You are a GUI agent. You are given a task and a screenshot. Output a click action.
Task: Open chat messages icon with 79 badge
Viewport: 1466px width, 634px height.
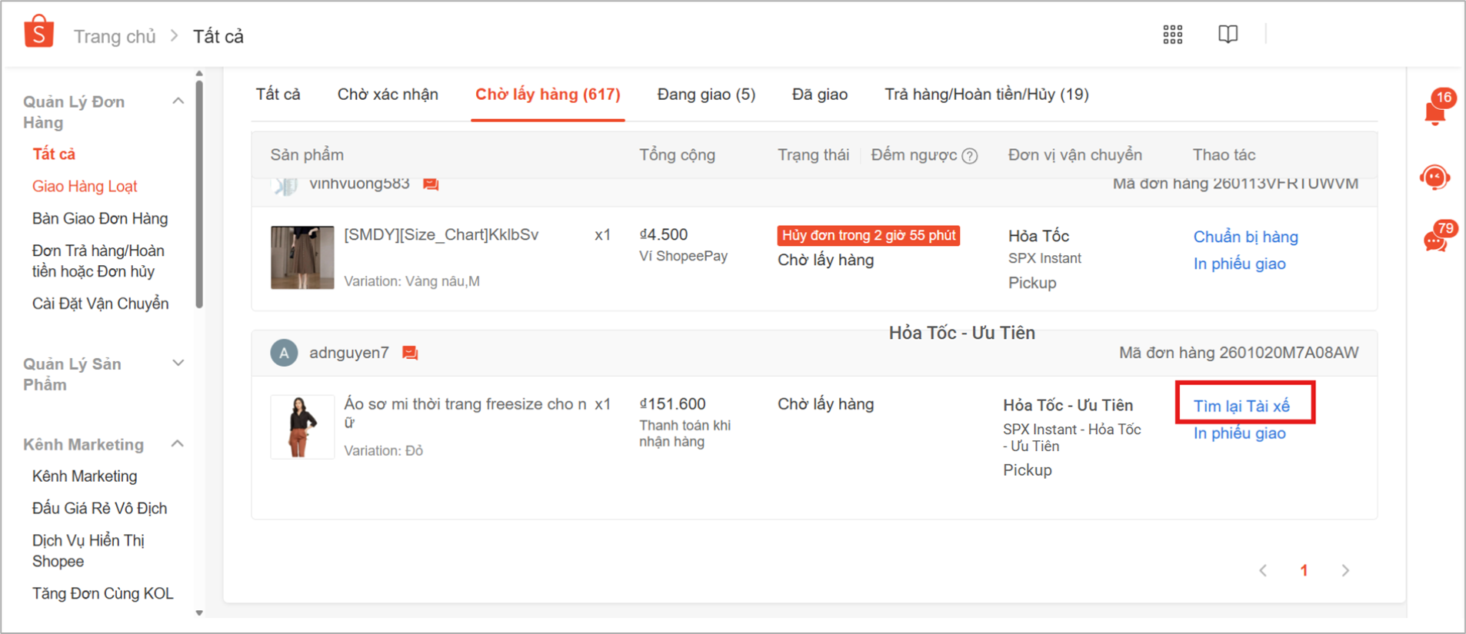coord(1435,241)
